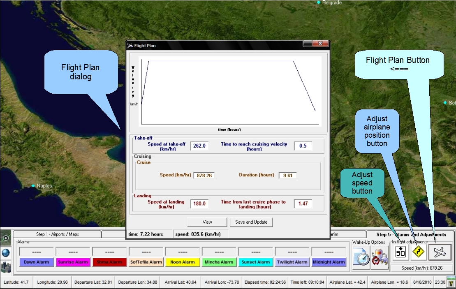The image size is (456, 289).
Task: Close the Flight Plan dialog
Action: [320, 44]
